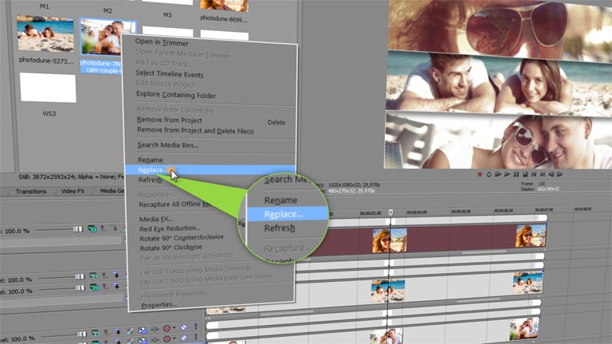
Task: Pause preview playback
Action: [x=516, y=174]
